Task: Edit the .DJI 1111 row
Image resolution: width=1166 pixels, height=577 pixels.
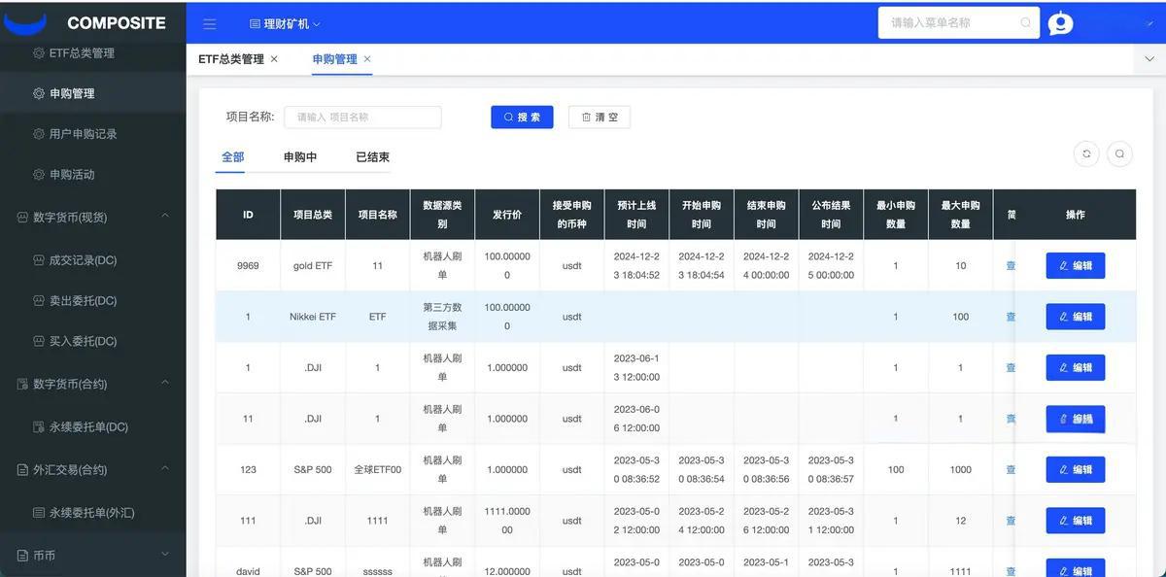Action: 1076,521
